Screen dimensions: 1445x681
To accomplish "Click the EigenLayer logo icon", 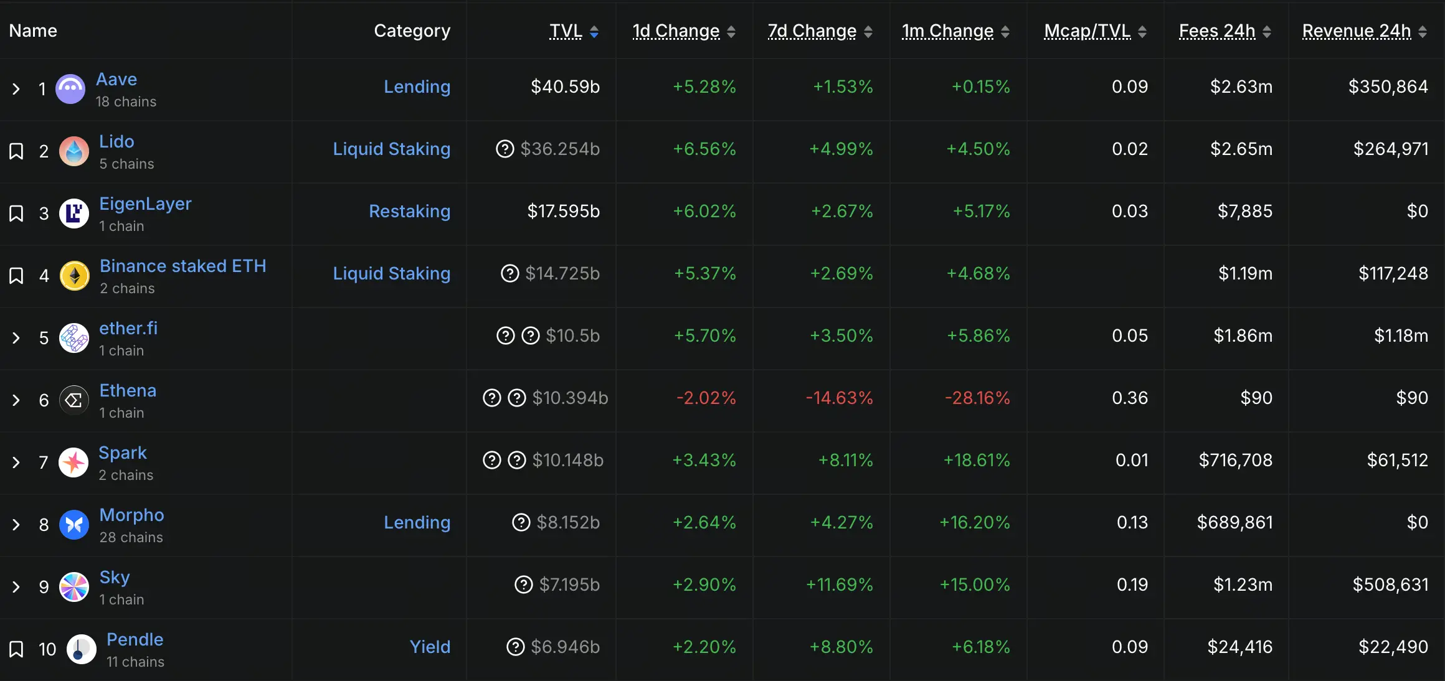I will (x=74, y=214).
